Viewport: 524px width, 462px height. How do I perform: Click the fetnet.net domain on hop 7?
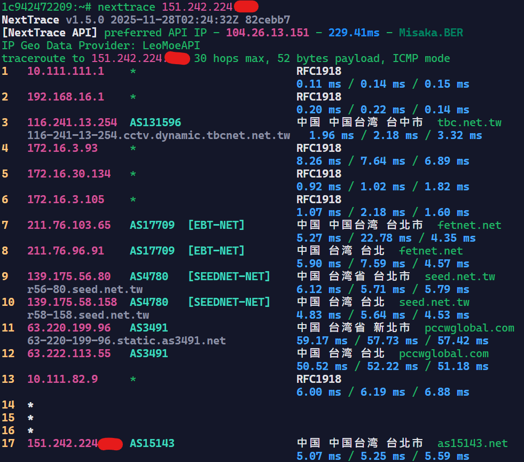[x=469, y=225]
